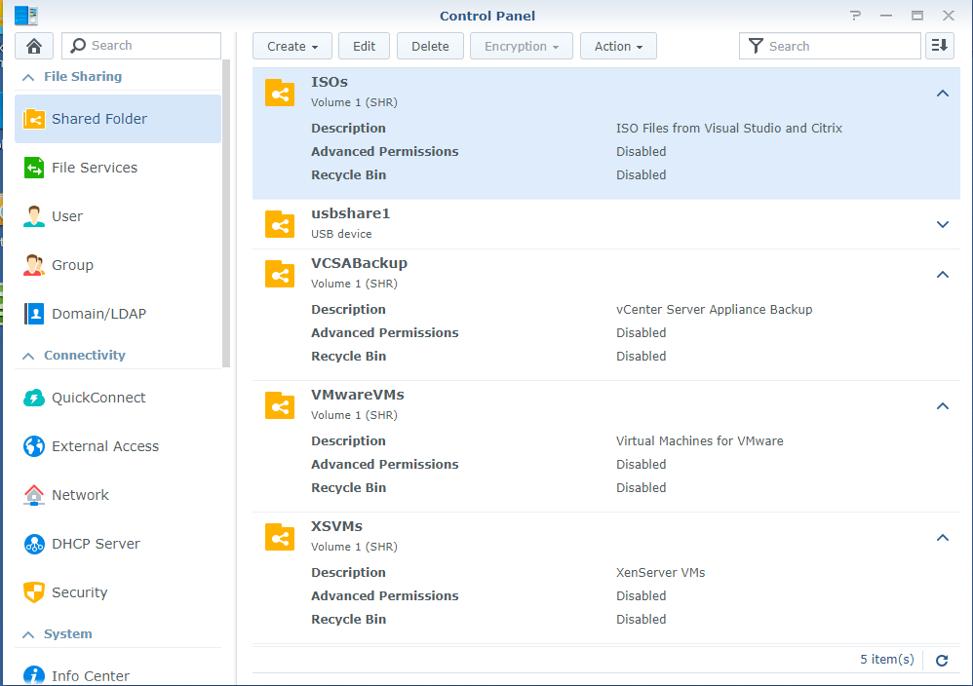This screenshot has height=686, width=973.
Task: Open File Services from the sidebar
Action: coord(94,168)
